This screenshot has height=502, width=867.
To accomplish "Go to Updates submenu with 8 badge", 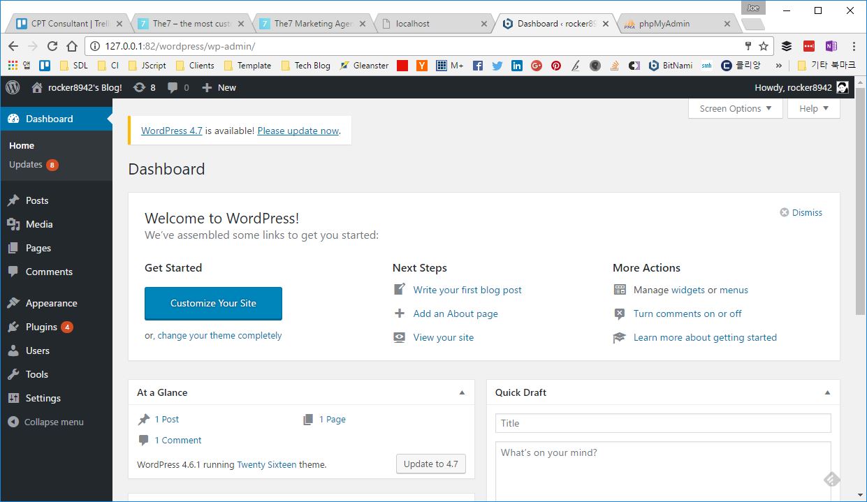I will pyautogui.click(x=34, y=165).
